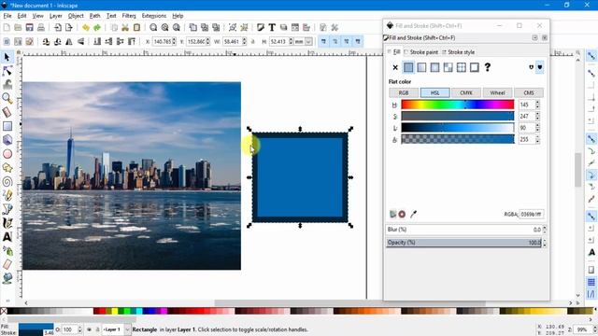Click the Paste clipboard icon
598x336 pixels.
(x=136, y=27)
